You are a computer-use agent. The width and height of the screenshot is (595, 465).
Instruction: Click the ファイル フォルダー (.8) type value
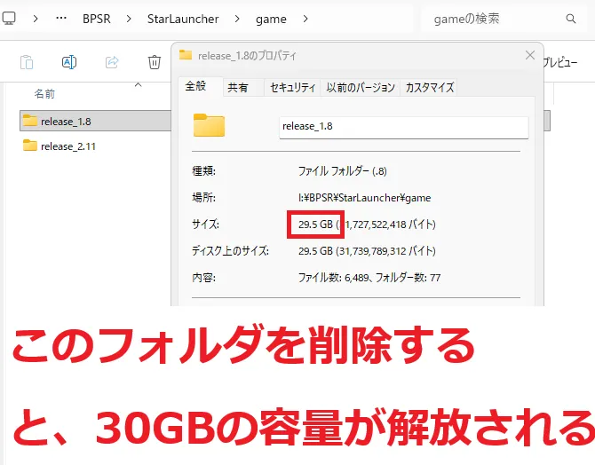pyautogui.click(x=342, y=171)
